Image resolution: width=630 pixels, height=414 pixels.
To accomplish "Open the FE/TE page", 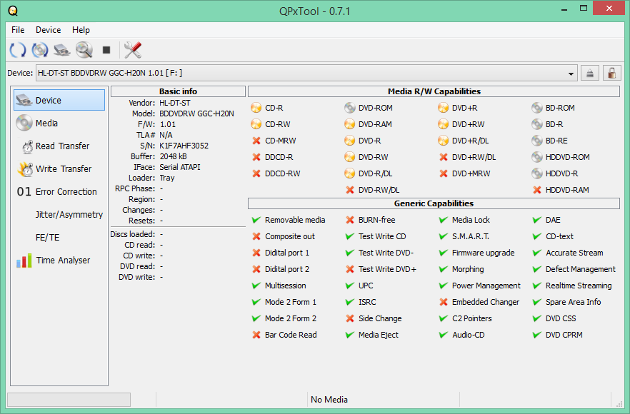I will click(59, 237).
